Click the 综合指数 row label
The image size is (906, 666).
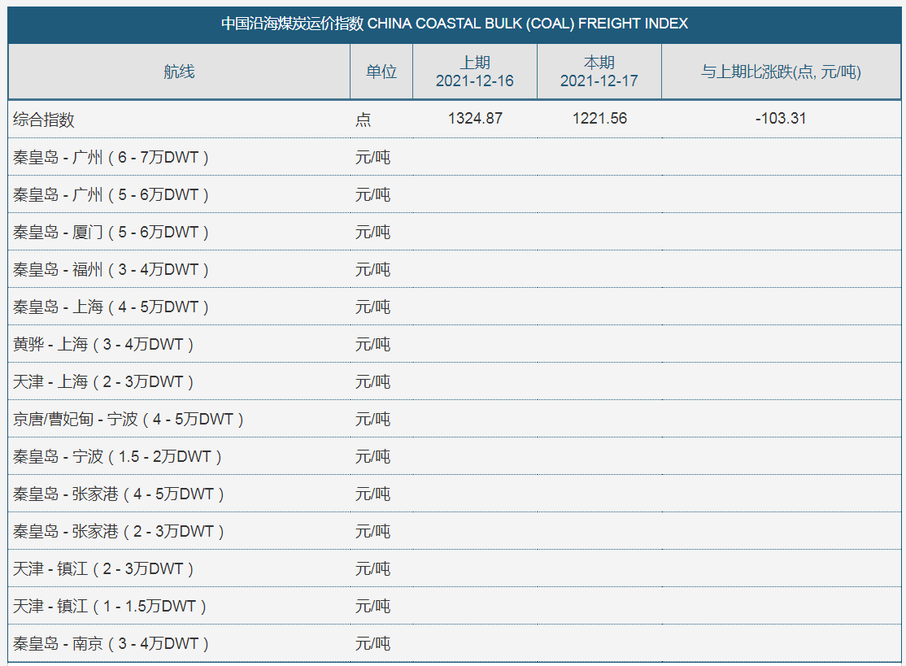pos(44,120)
